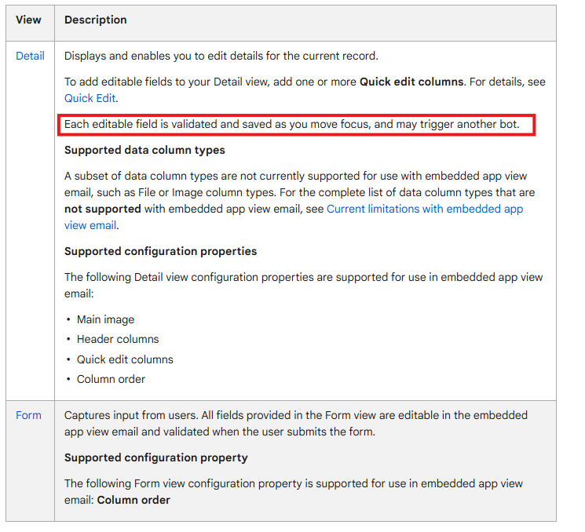The height and width of the screenshot is (532, 585).
Task: Click 'Displays and enables you to edit' sentence
Action: (221, 56)
